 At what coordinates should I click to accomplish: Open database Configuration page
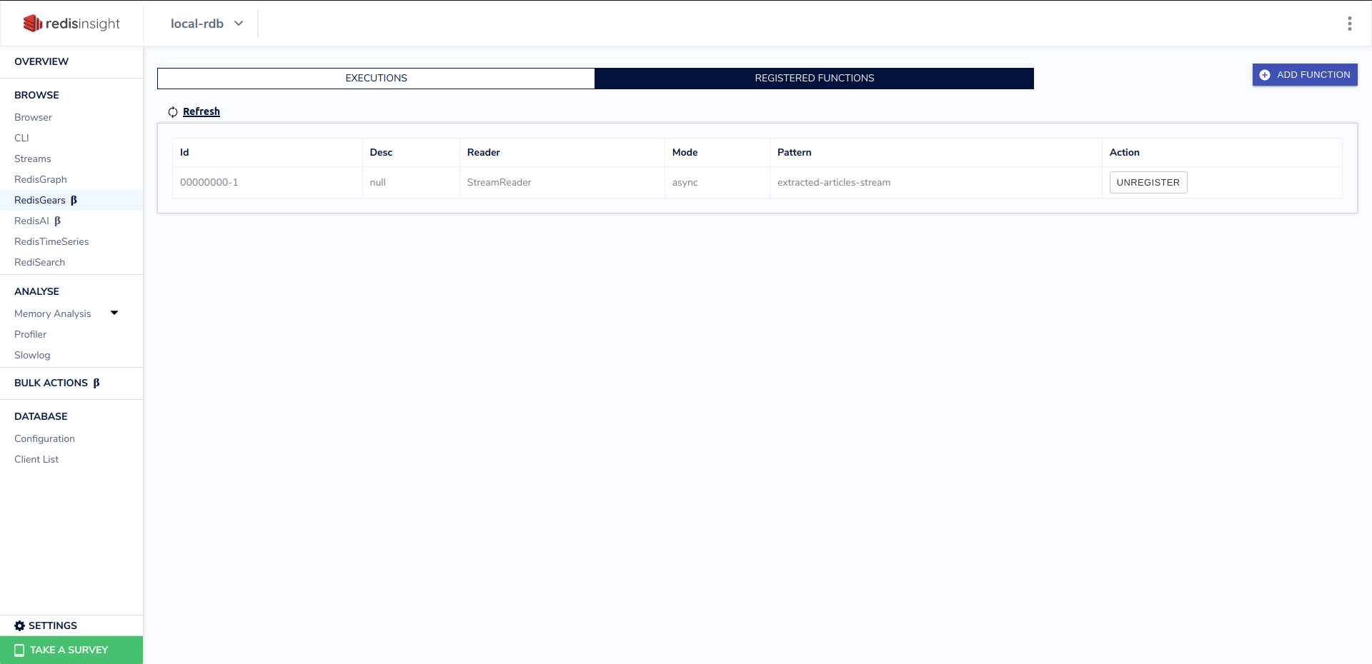pyautogui.click(x=44, y=438)
